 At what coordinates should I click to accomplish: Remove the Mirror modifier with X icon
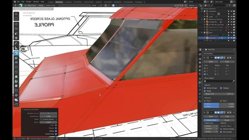(233, 58)
